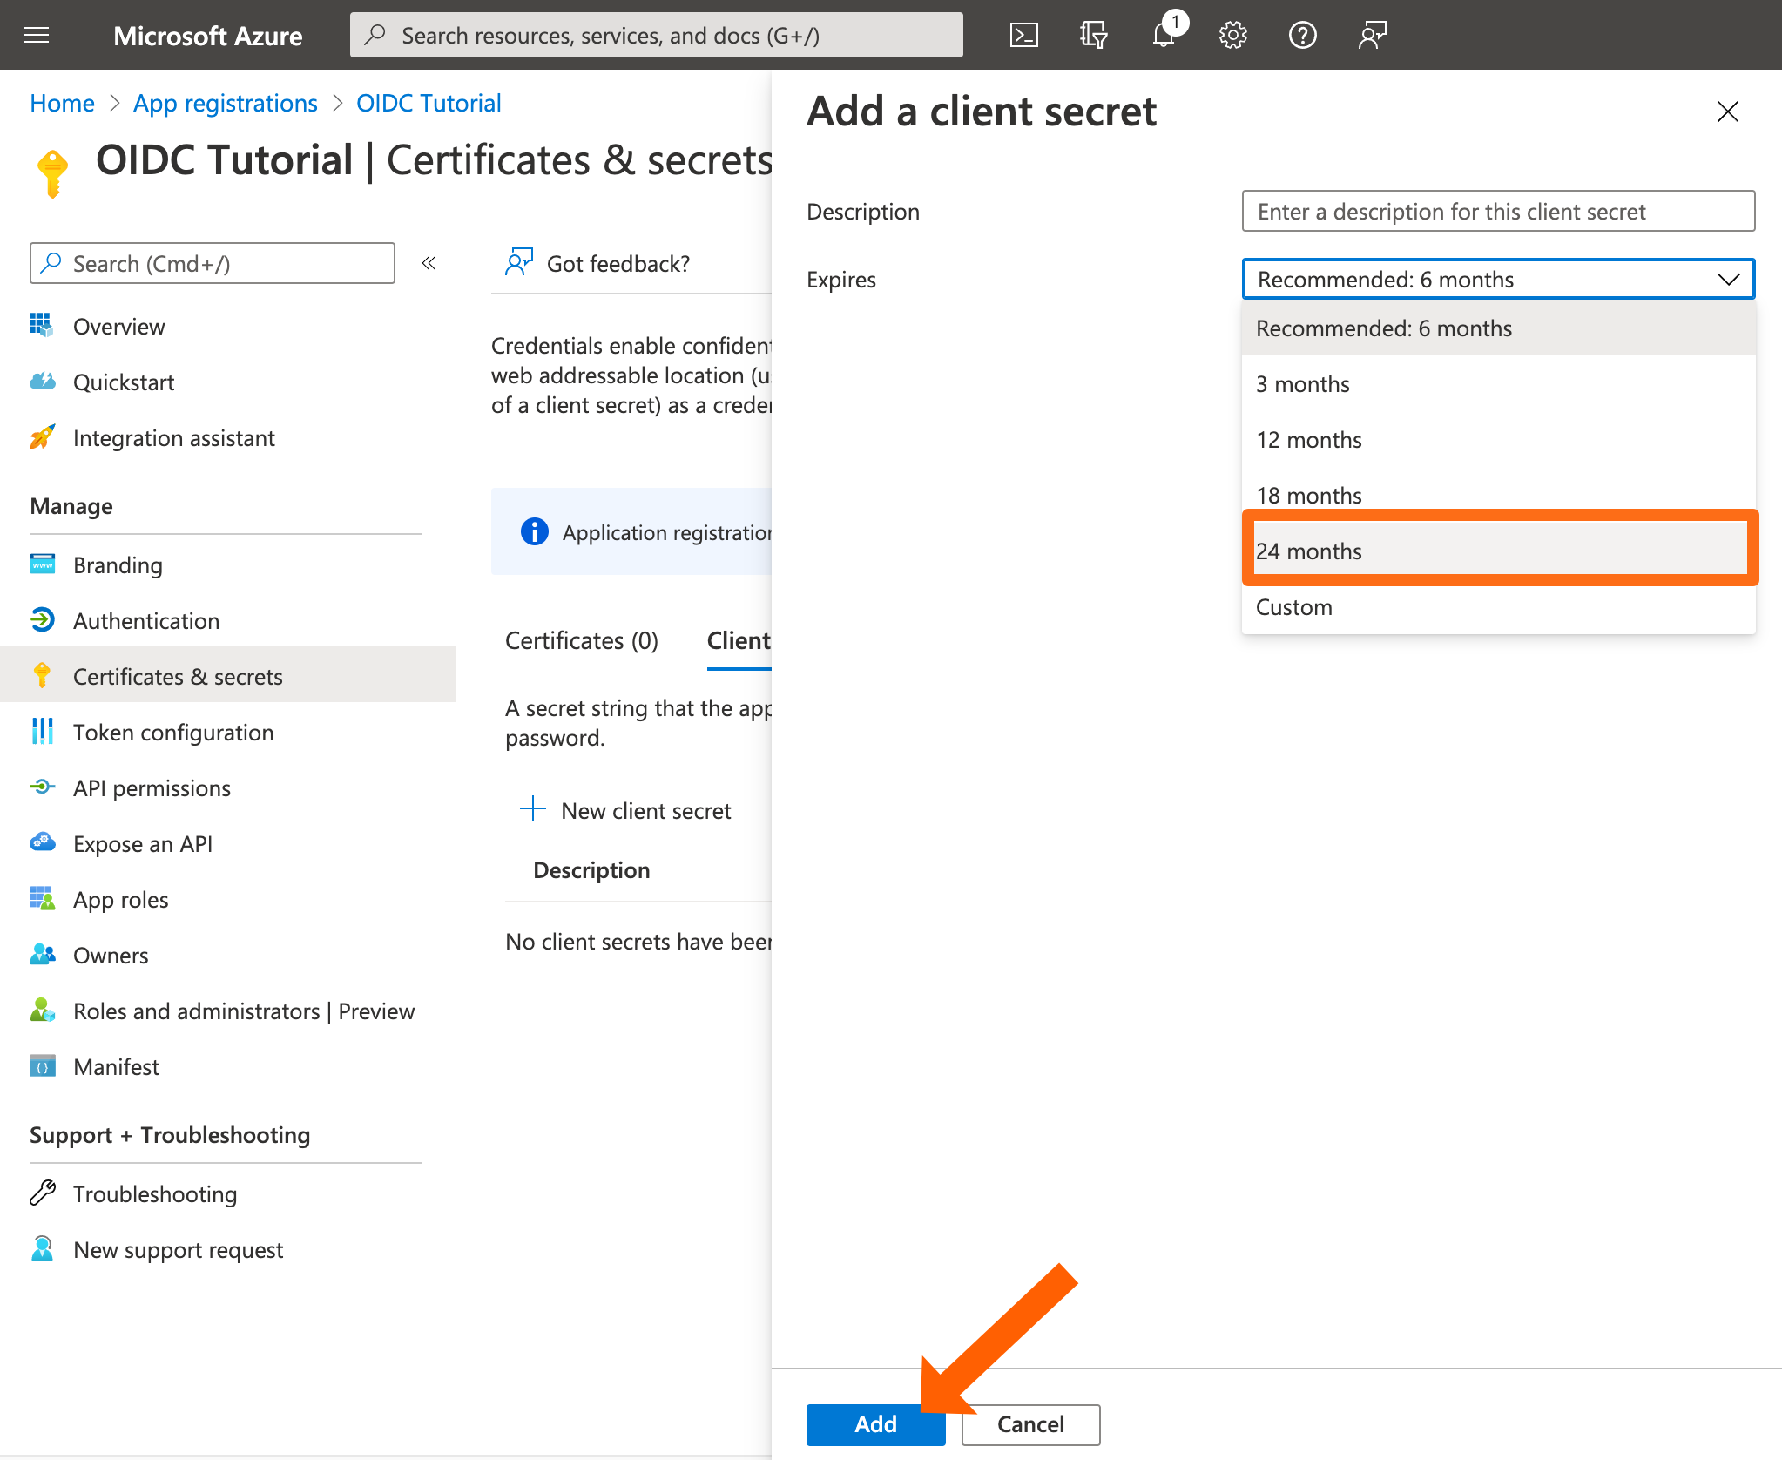Image resolution: width=1782 pixels, height=1460 pixels.
Task: Expand the Expires dropdown
Action: pyautogui.click(x=1497, y=279)
